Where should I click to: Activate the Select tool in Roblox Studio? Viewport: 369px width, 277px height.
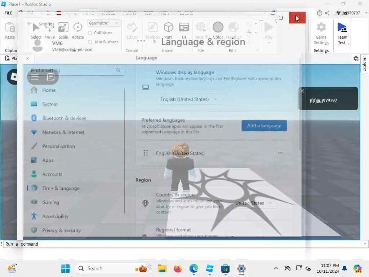point(36,31)
